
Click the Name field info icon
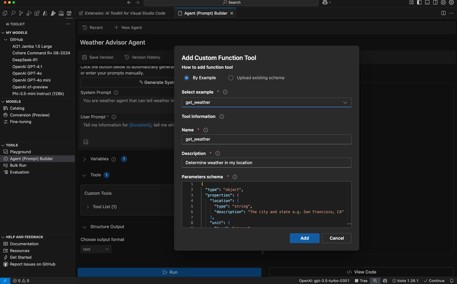click(x=205, y=130)
